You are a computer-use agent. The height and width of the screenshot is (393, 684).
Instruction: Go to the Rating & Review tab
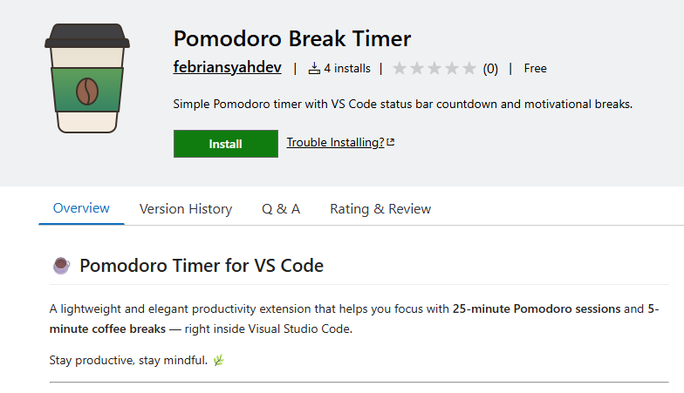coord(380,209)
